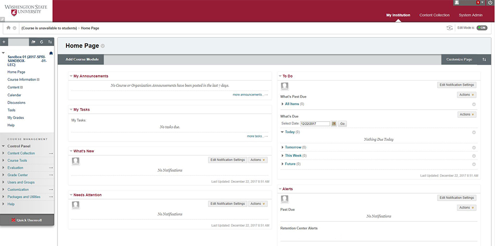495x246 pixels.
Task: Collapse the Sandbox 01 course menu triangle
Action: click(x=3, y=53)
